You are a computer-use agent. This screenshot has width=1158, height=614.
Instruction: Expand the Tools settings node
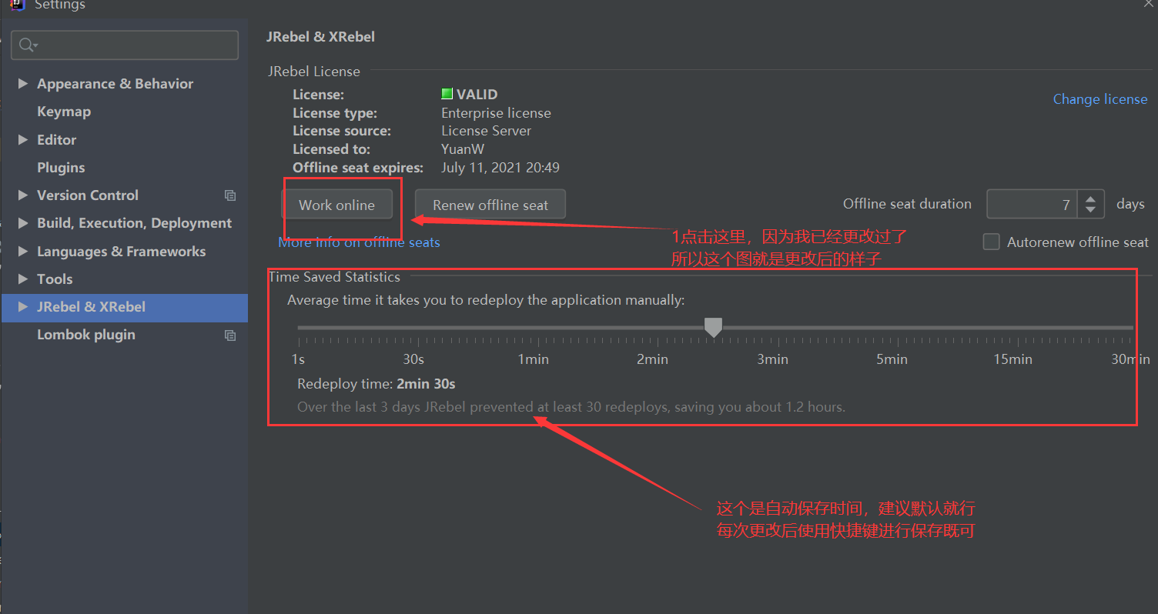(x=22, y=279)
